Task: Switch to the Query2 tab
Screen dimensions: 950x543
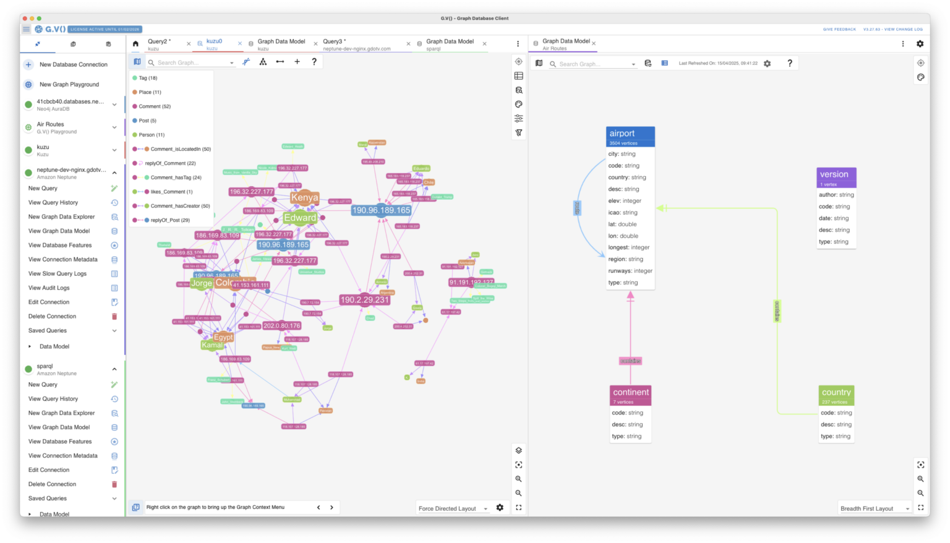Action: [158, 44]
